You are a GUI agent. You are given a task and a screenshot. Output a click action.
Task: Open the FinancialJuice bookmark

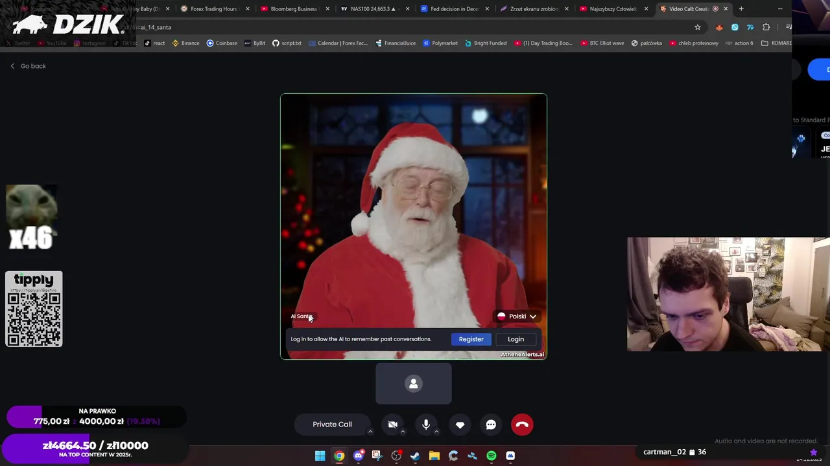(396, 43)
